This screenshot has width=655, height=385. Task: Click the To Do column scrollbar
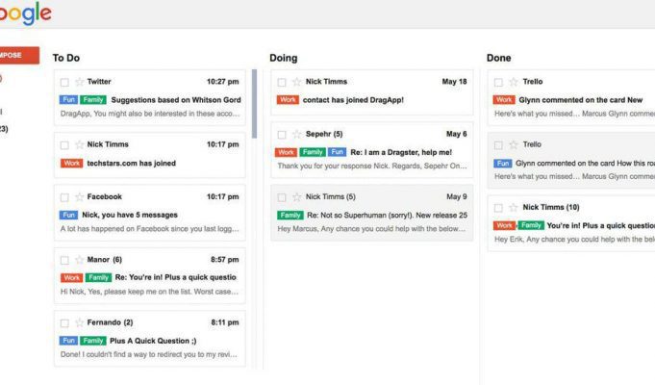(254, 104)
